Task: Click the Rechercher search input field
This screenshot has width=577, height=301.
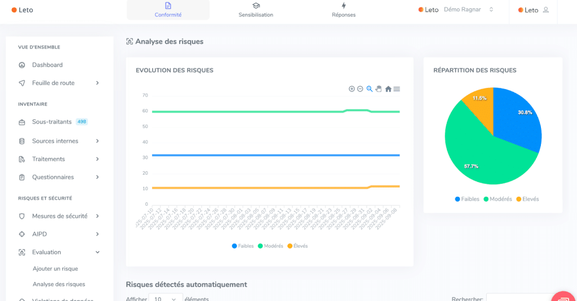Action: (518, 299)
